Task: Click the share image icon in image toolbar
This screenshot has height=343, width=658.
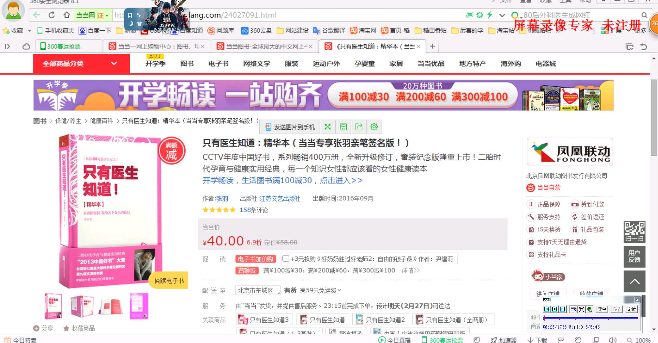Action: [x=359, y=127]
